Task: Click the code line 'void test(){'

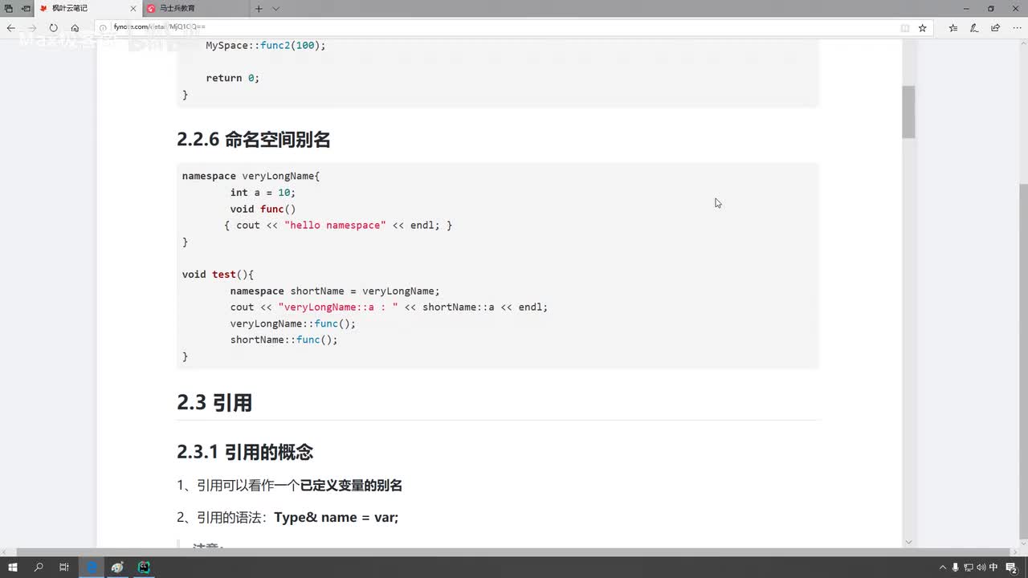Action: (x=218, y=275)
